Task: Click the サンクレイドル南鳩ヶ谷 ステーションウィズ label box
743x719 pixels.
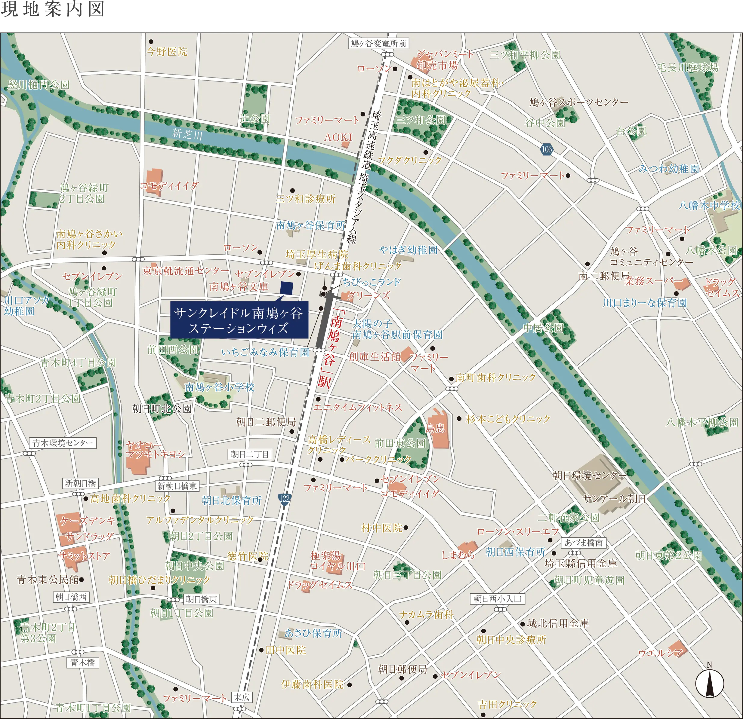Action: [x=239, y=320]
